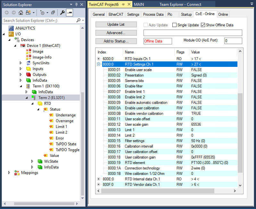The height and width of the screenshot is (209, 256).
Task: Switch to the EtherCAT tab
Action: coord(116,14)
